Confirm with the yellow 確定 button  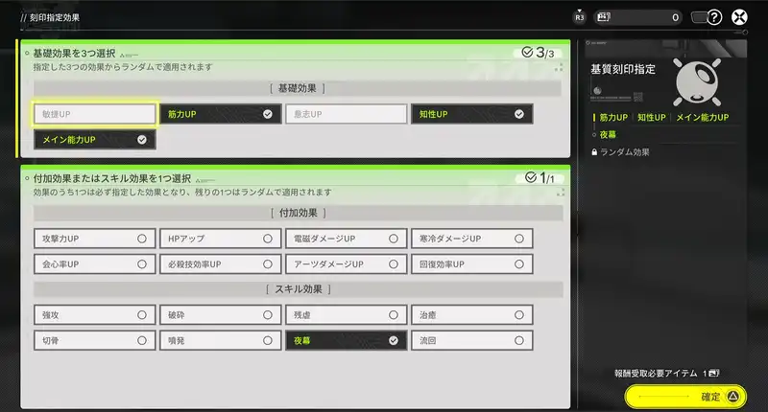point(685,396)
